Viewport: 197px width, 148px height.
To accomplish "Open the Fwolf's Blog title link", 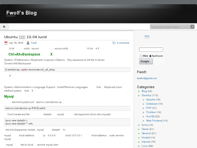I will tap(21, 13).
